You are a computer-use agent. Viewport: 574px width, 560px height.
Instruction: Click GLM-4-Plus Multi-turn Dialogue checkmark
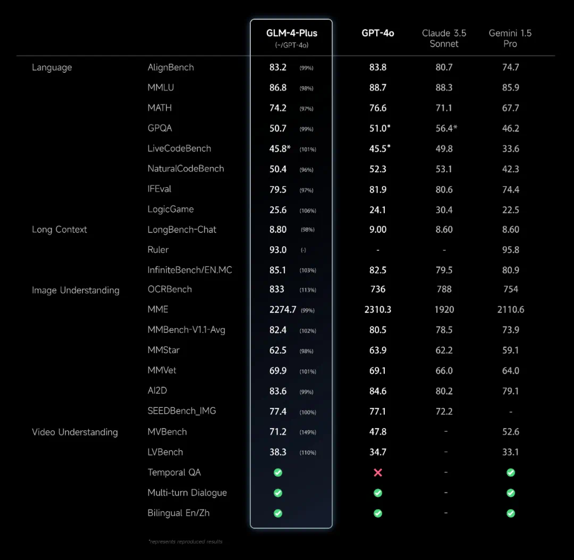point(278,493)
